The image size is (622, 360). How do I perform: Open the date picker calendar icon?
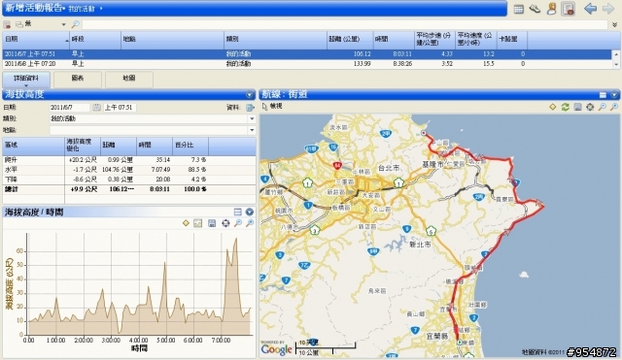tap(96, 108)
